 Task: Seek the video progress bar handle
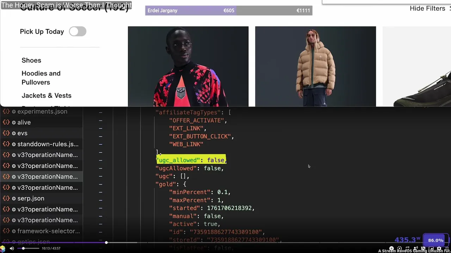pyautogui.click(x=106, y=242)
